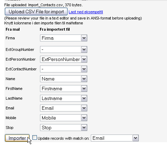This screenshot has width=167, height=146.
Task: Expand the ExtGroupNumber mapping dropdown arrow
Action: (84, 49)
